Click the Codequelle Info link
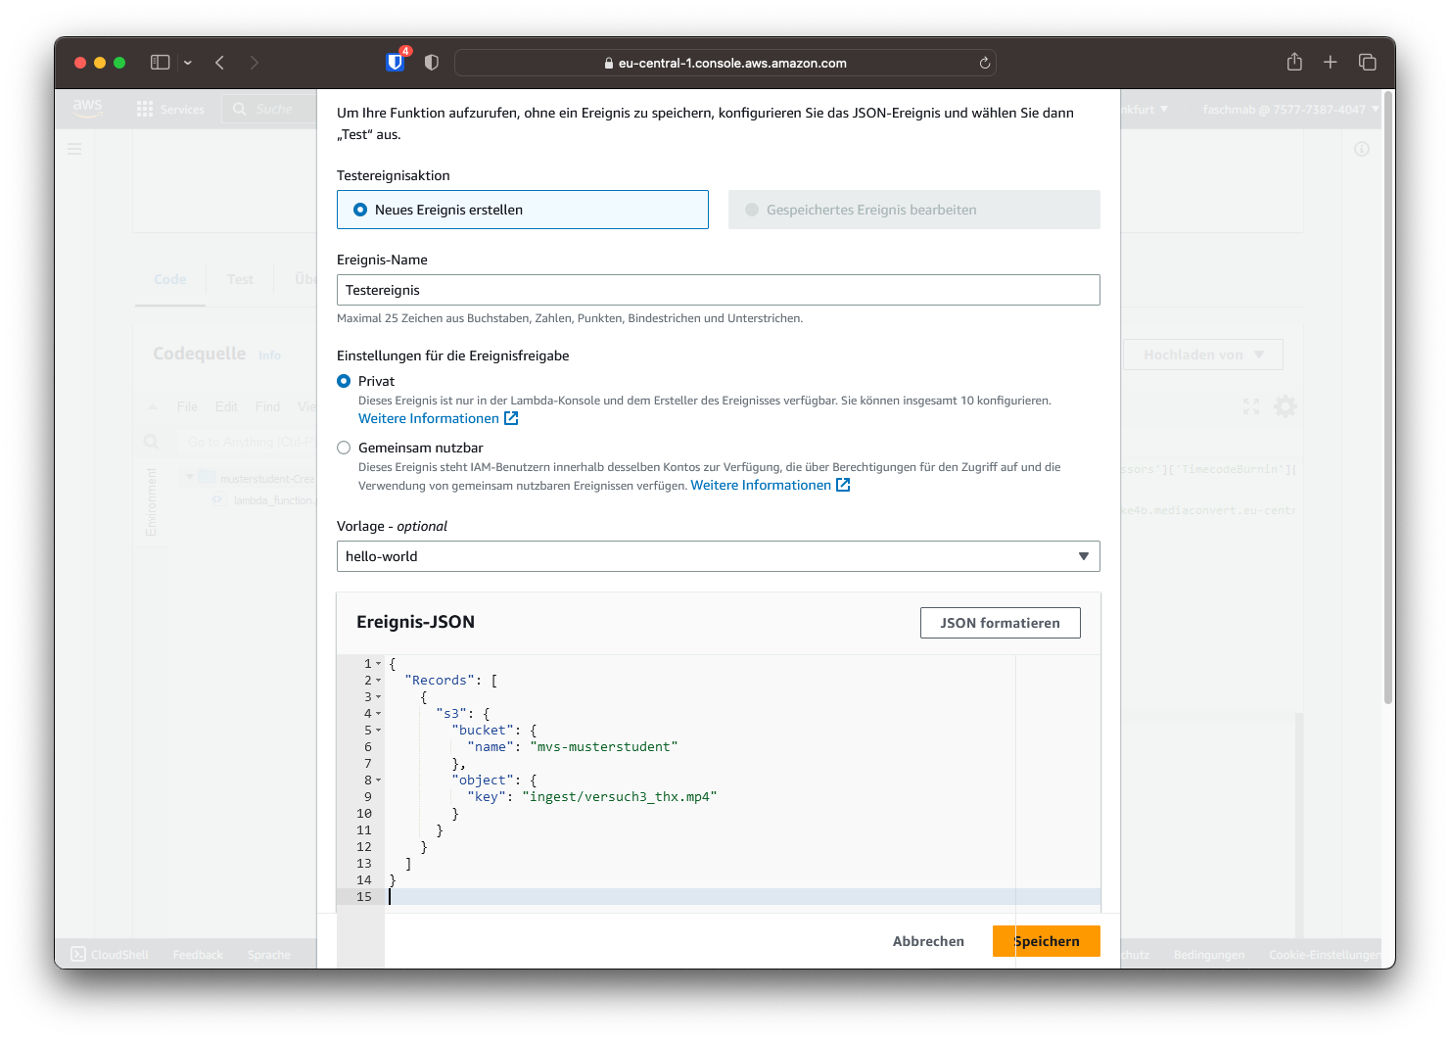Screen dimensions: 1450x1041 [269, 355]
